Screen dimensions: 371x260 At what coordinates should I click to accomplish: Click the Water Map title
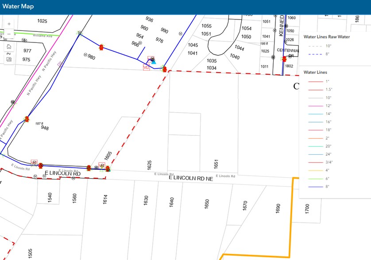click(18, 7)
